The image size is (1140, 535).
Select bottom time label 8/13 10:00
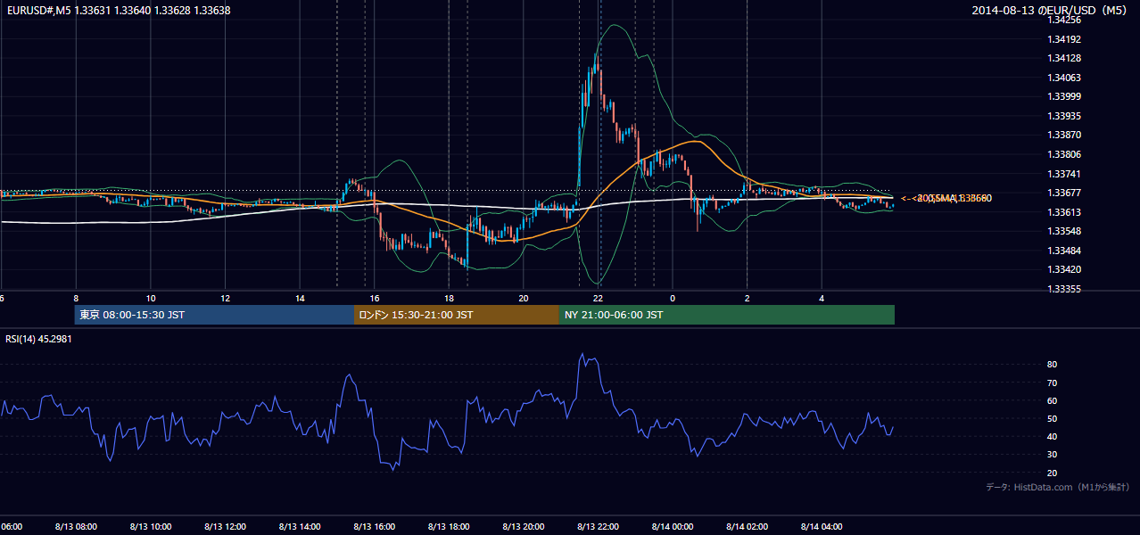click(150, 526)
